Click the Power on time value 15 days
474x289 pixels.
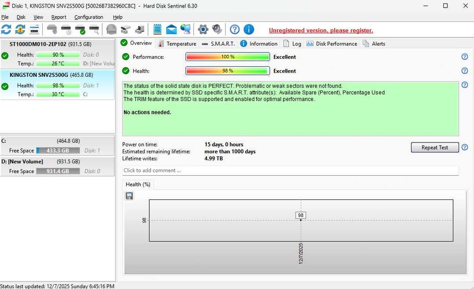click(224, 144)
